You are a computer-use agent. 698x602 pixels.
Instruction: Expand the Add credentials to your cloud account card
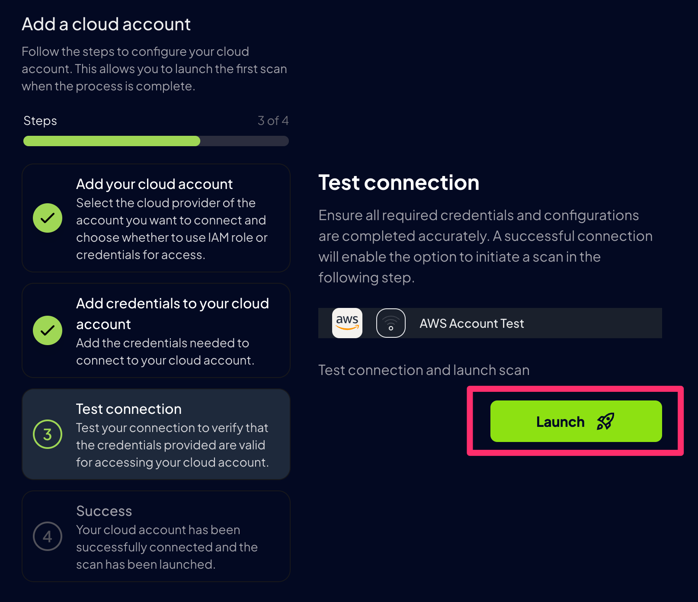(156, 330)
